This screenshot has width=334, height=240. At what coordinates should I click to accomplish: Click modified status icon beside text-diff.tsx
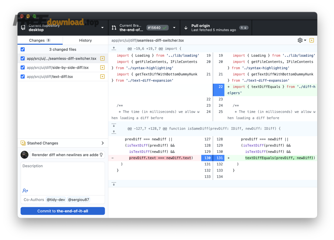tap(102, 77)
